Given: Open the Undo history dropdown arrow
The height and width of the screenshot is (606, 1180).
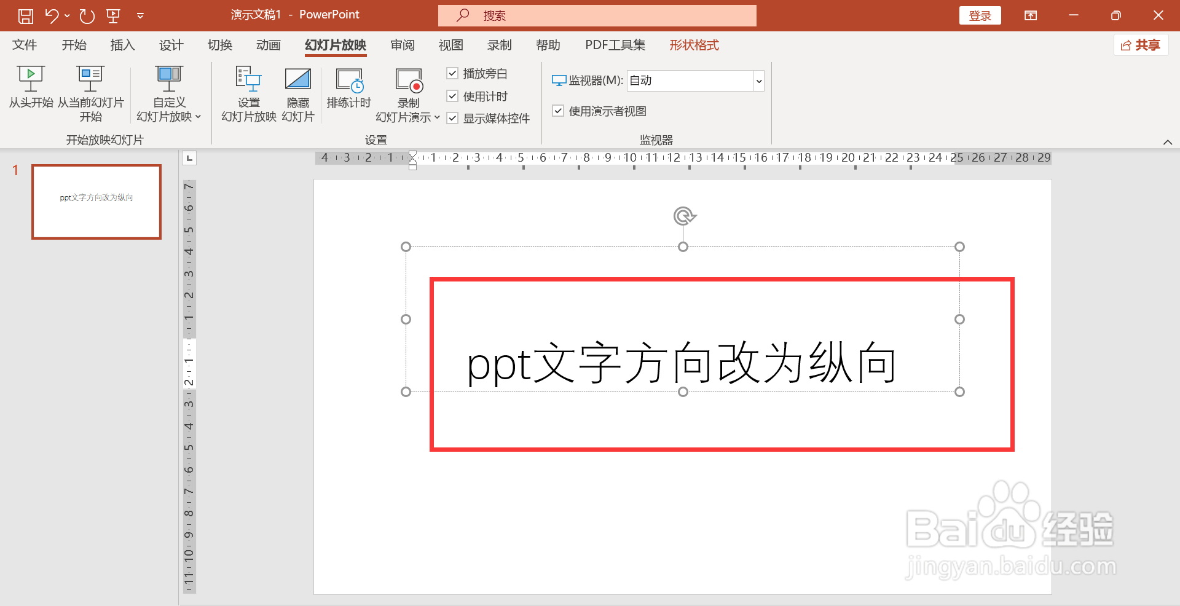Looking at the screenshot, I should 67,16.
